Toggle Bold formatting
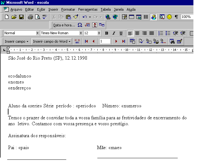The width and height of the screenshot is (200, 167). (x=106, y=33)
